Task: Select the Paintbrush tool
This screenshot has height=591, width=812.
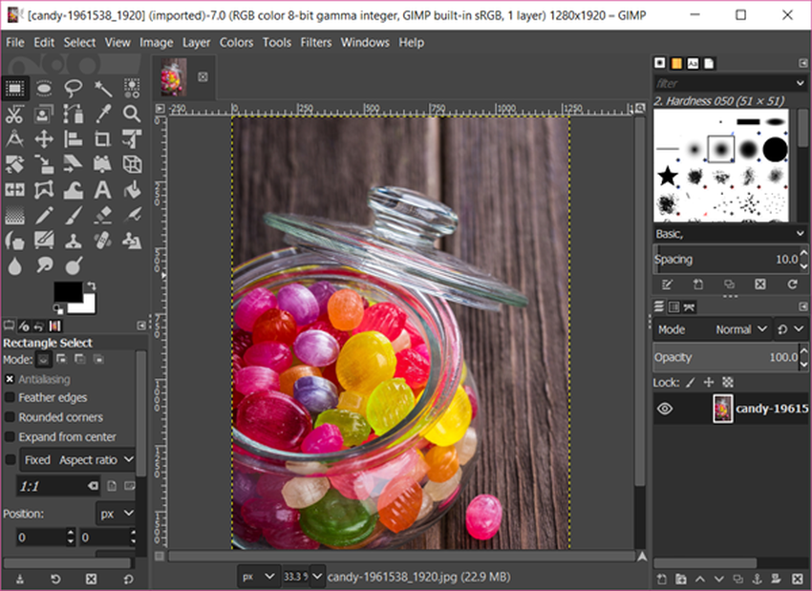Action: 72,214
